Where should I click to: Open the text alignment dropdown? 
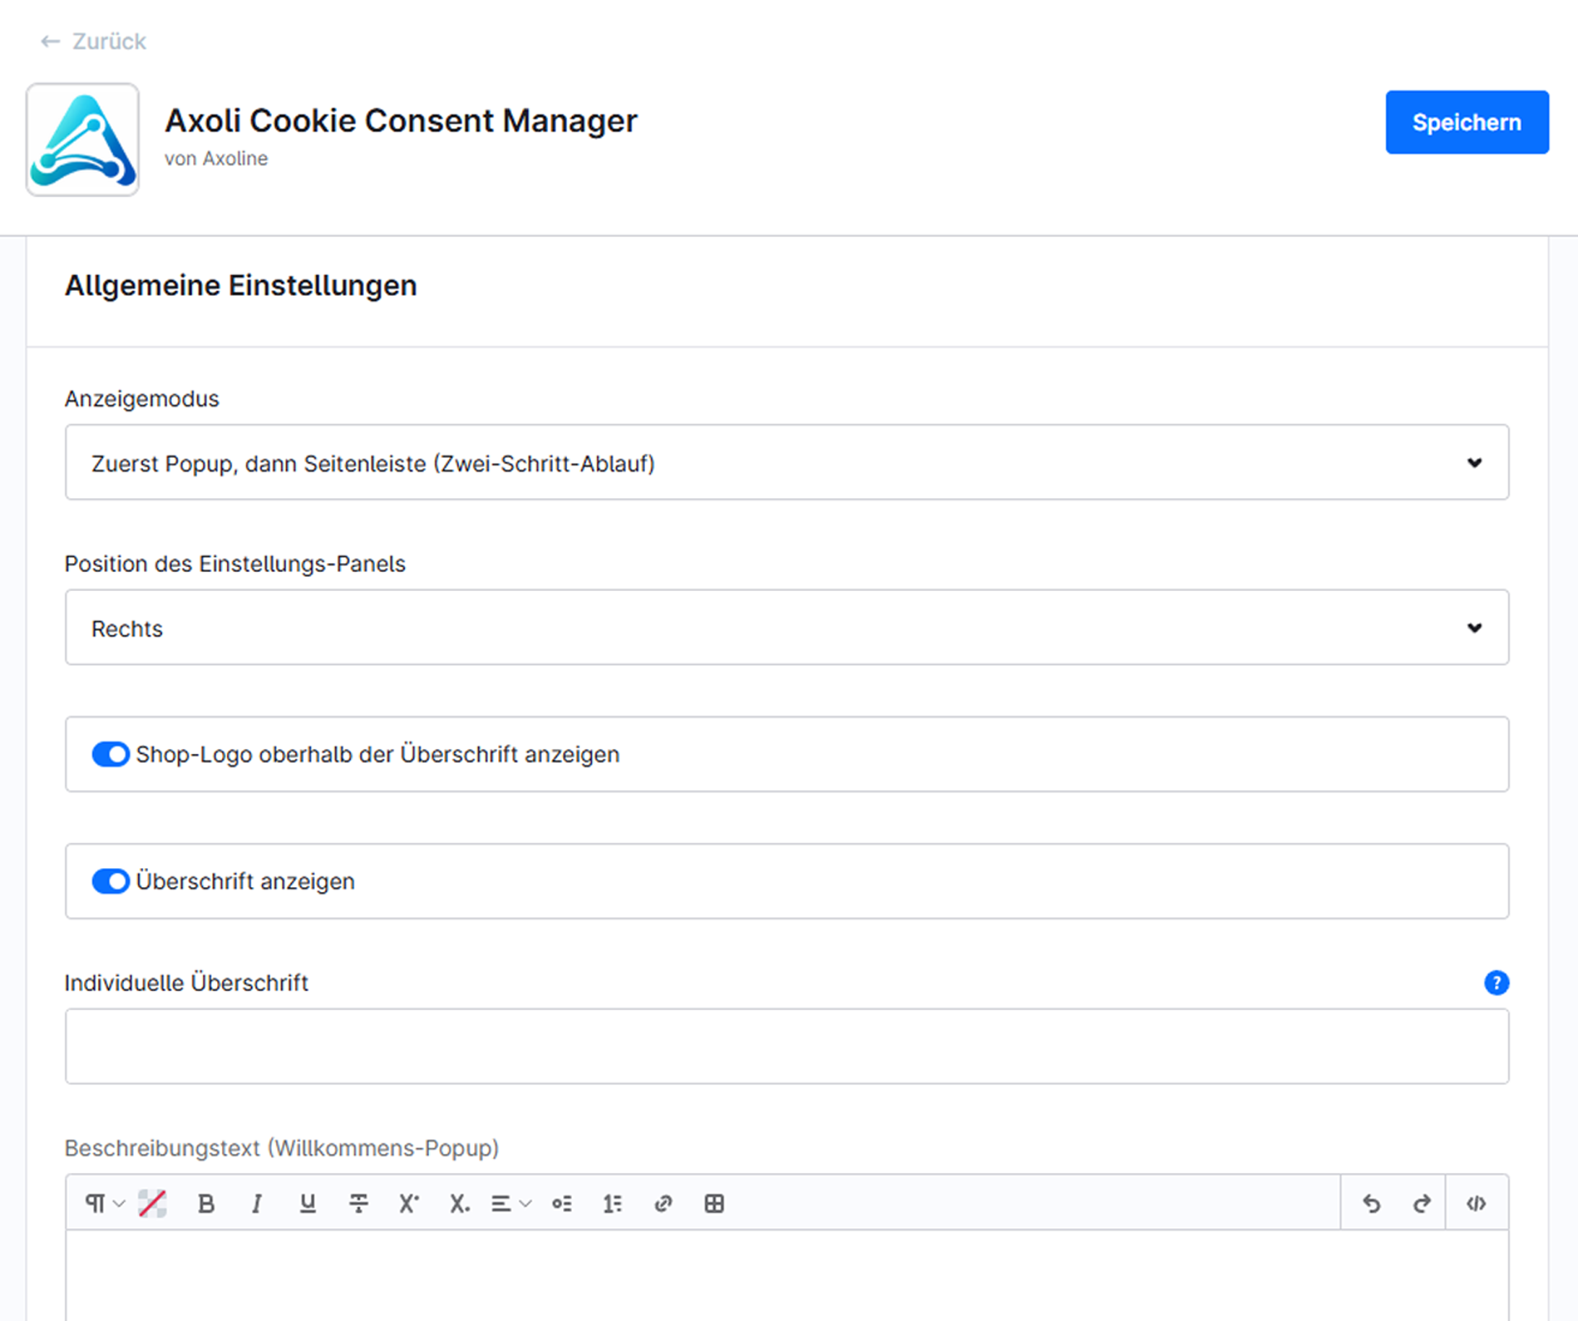(511, 1204)
